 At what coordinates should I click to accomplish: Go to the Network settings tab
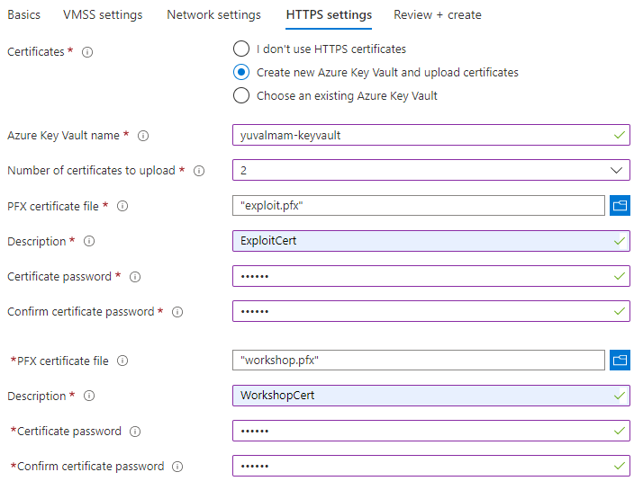(213, 15)
